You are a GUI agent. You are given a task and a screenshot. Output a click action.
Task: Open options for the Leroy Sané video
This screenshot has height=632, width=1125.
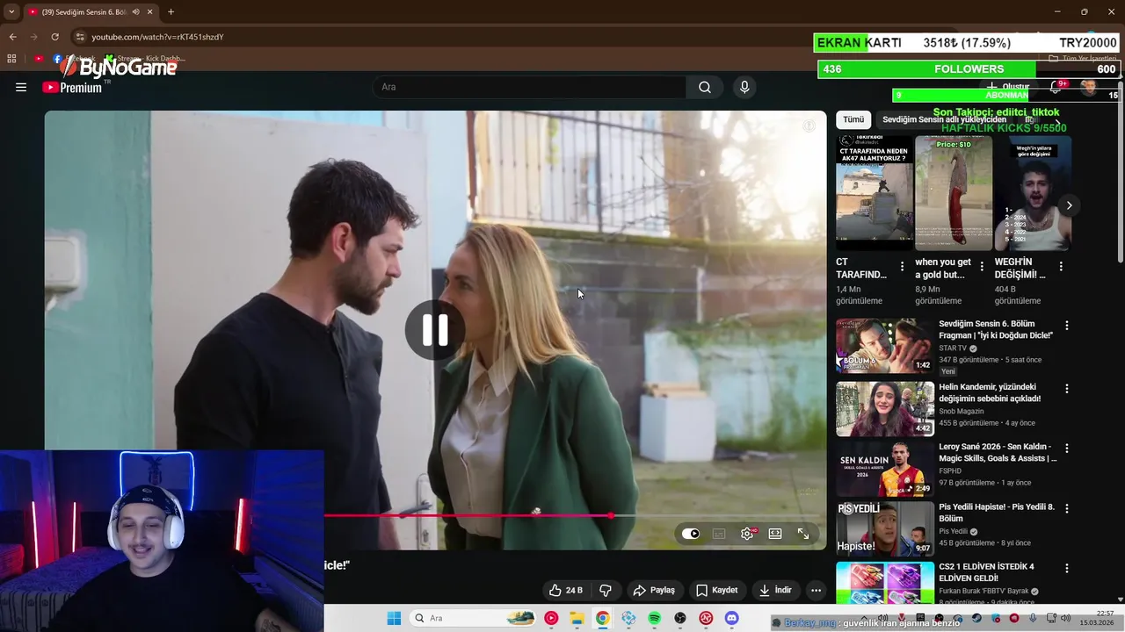click(1067, 448)
